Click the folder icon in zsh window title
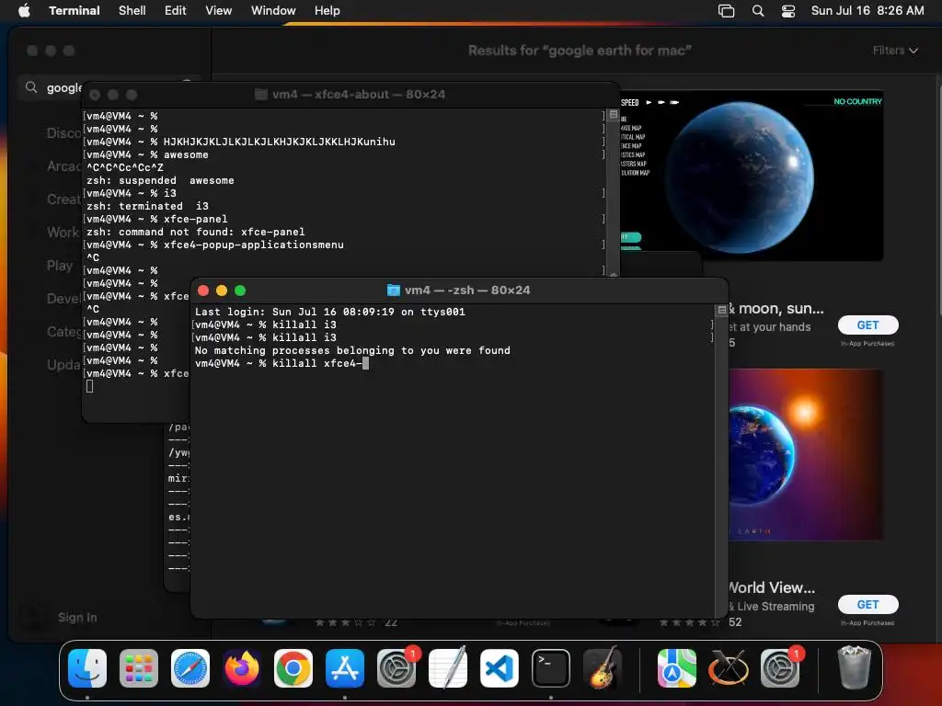This screenshot has width=942, height=706. tap(394, 290)
